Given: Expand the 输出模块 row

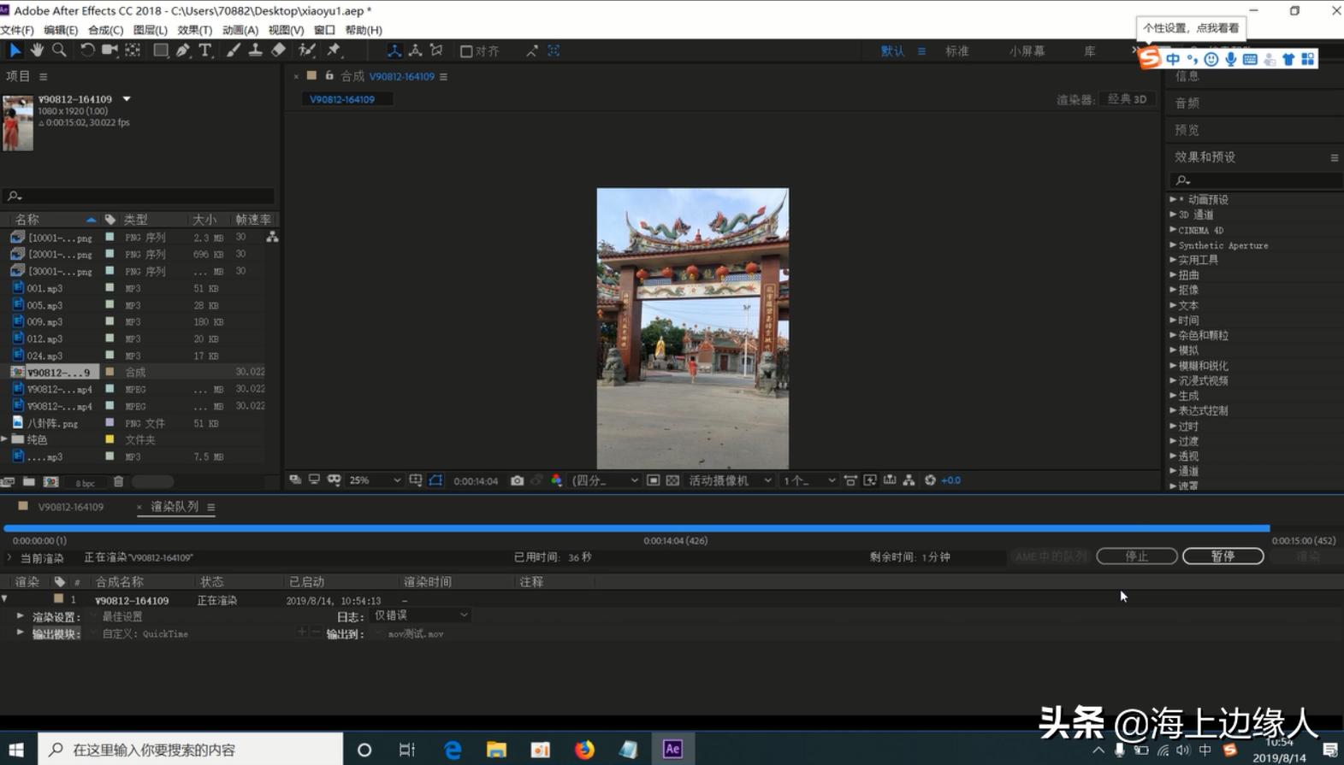Looking at the screenshot, I should (x=21, y=633).
